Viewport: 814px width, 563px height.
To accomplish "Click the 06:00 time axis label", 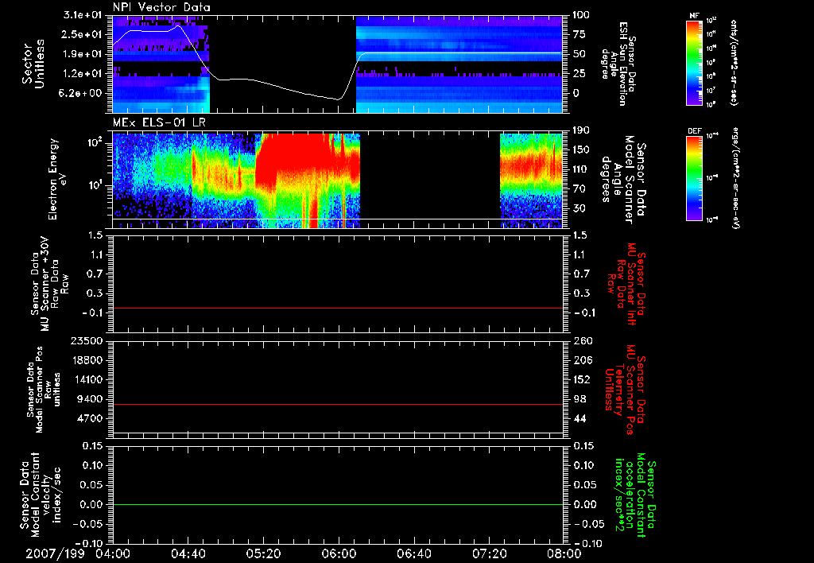I will (x=339, y=553).
